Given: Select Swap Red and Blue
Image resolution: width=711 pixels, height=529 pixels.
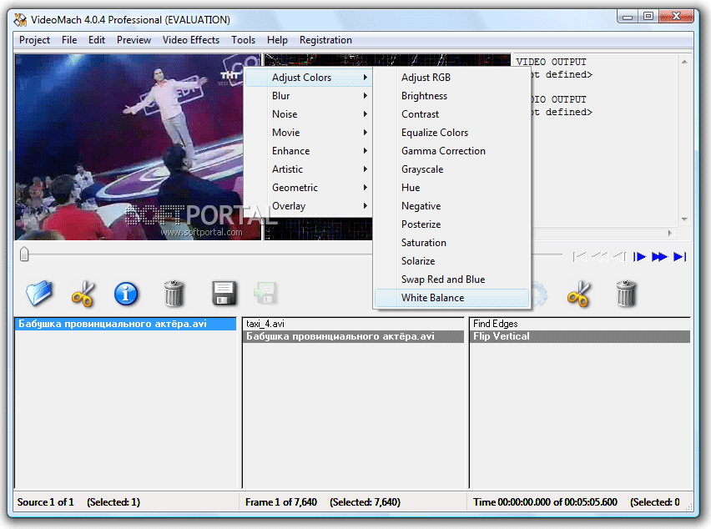Looking at the screenshot, I should coord(451,280).
